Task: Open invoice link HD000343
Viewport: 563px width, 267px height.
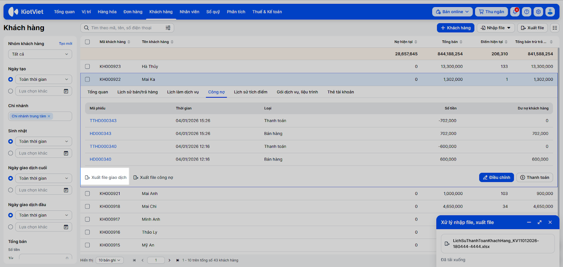Action: coord(100,133)
